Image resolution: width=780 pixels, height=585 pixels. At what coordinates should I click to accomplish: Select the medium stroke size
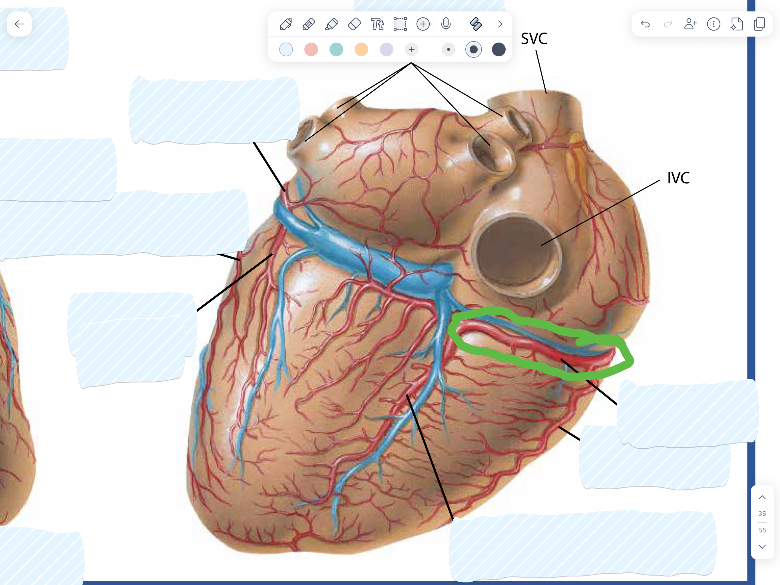474,49
